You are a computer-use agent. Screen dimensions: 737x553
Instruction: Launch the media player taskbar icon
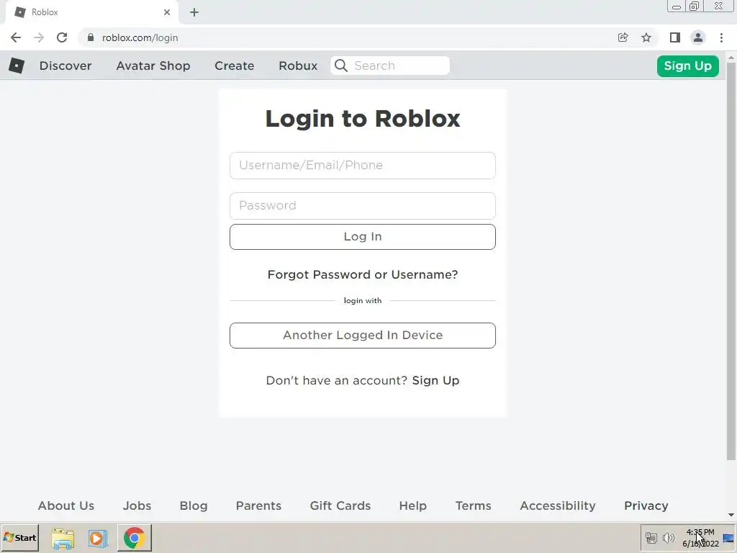(98, 538)
